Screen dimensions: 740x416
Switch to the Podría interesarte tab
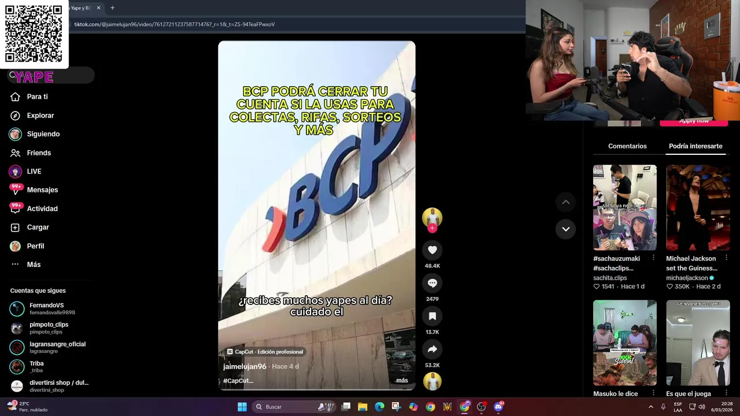(695, 146)
